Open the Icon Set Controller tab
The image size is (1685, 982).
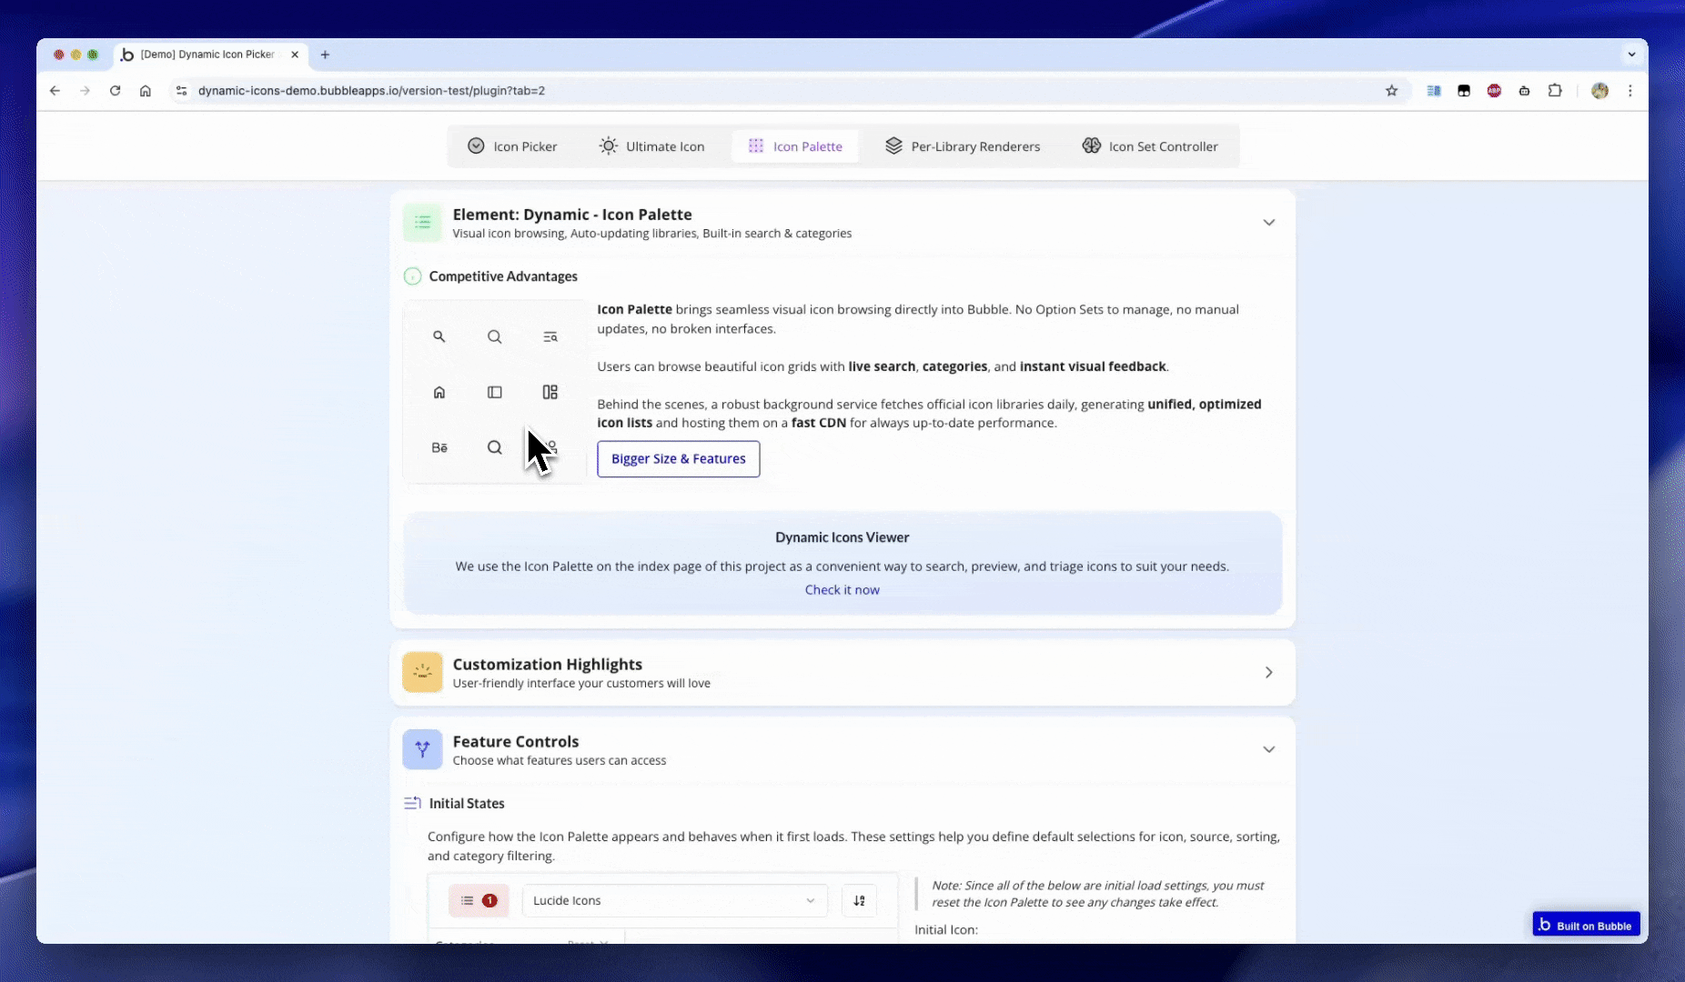[1150, 146]
